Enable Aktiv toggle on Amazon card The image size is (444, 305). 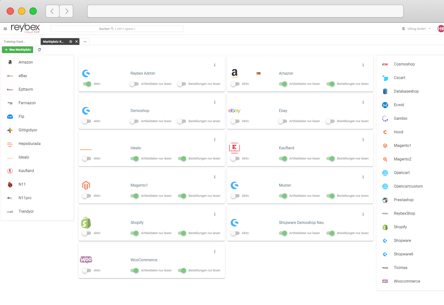pyautogui.click(x=235, y=84)
